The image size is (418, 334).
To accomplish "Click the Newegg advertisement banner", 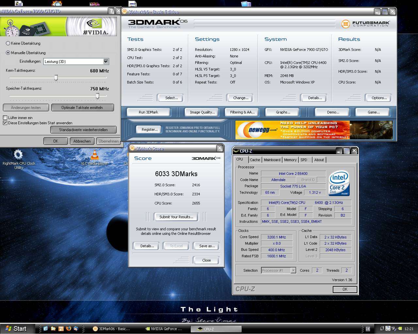I will click(x=314, y=130).
